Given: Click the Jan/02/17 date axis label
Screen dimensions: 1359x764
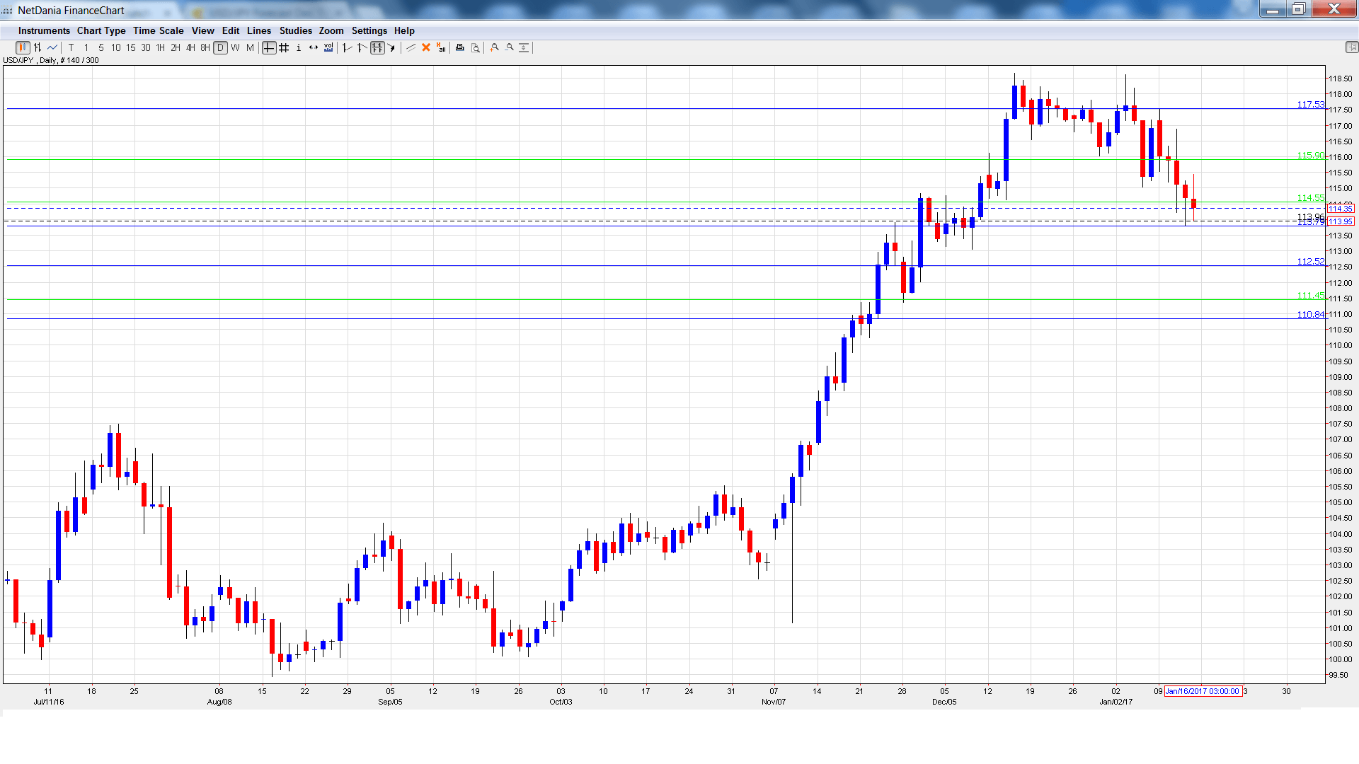Looking at the screenshot, I should 1116,702.
